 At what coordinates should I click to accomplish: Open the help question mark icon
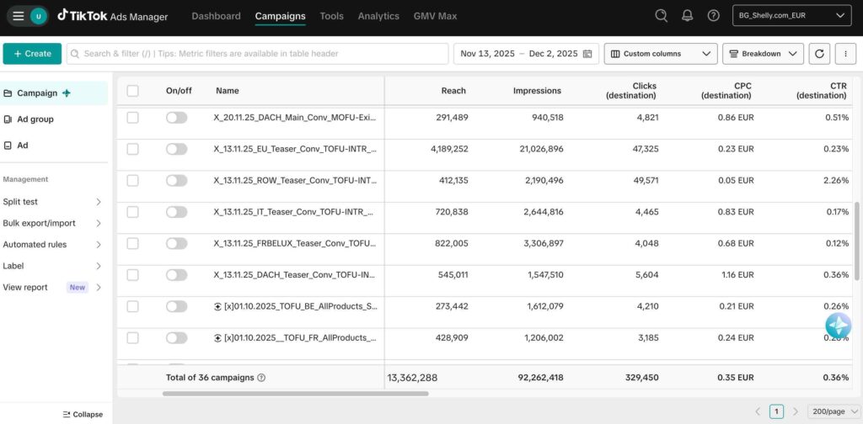point(714,15)
